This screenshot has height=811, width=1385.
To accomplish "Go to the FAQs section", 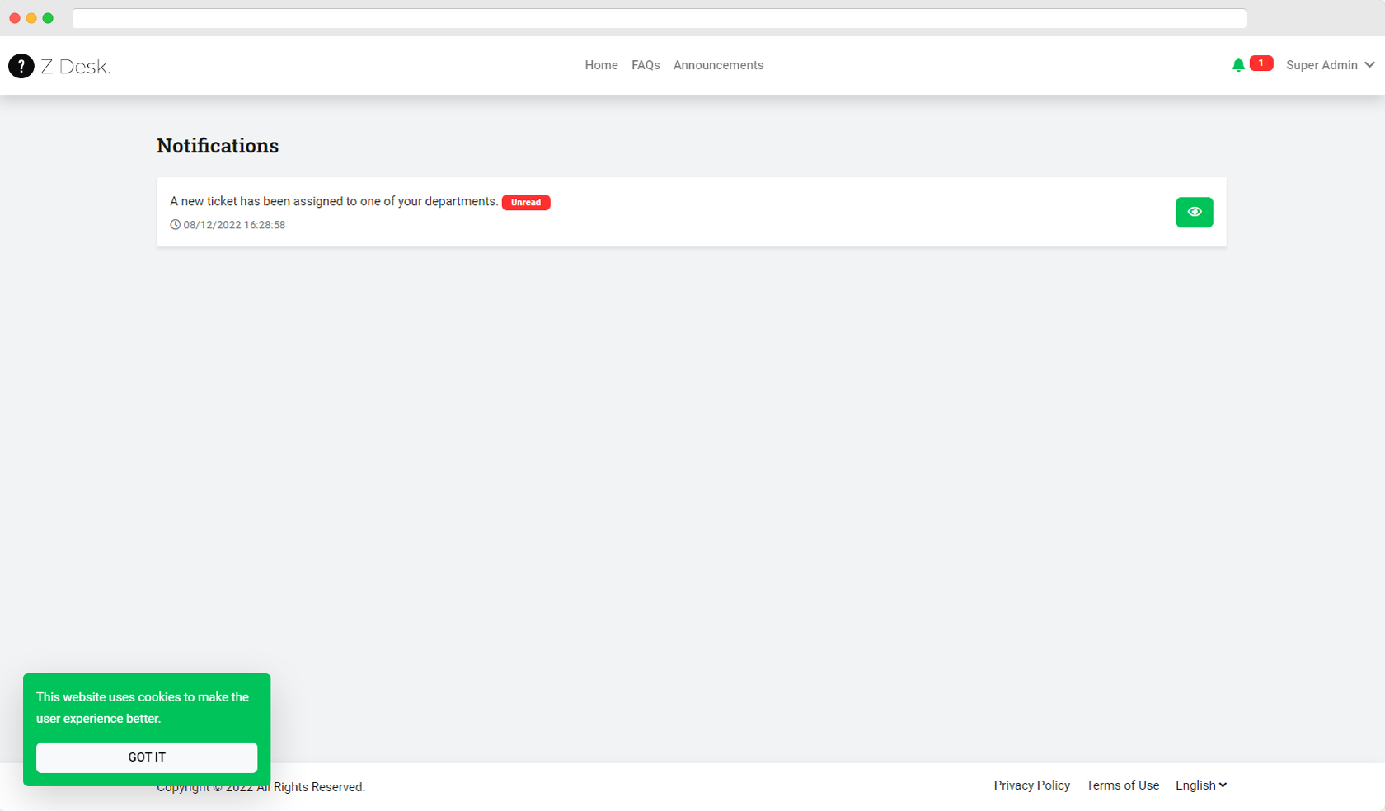I will 646,65.
